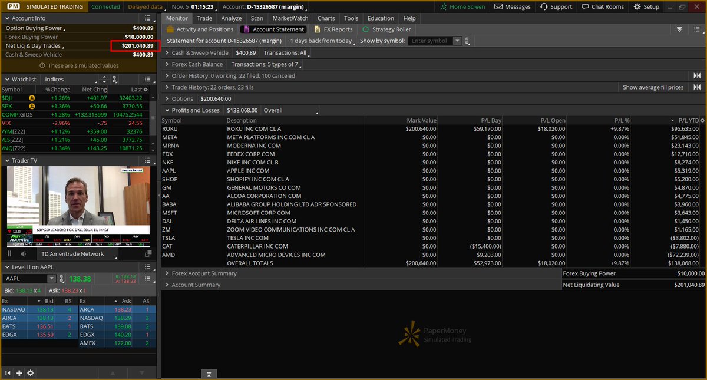Click the Enter symbol input field
707x380 pixels.
click(x=431, y=41)
